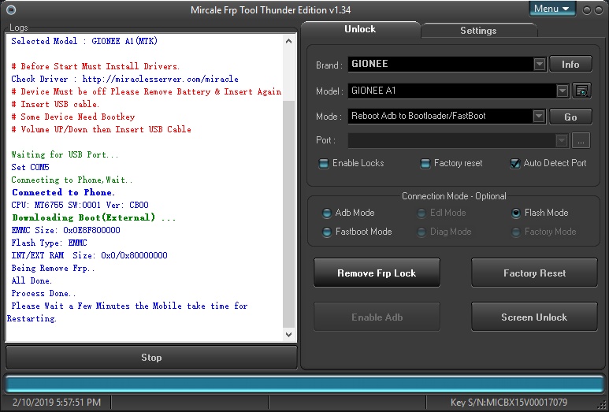Click the log line 'INT/EXT RAM Size: 0x0/0x80000000'
This screenshot has width=609, height=412.
(x=89, y=255)
